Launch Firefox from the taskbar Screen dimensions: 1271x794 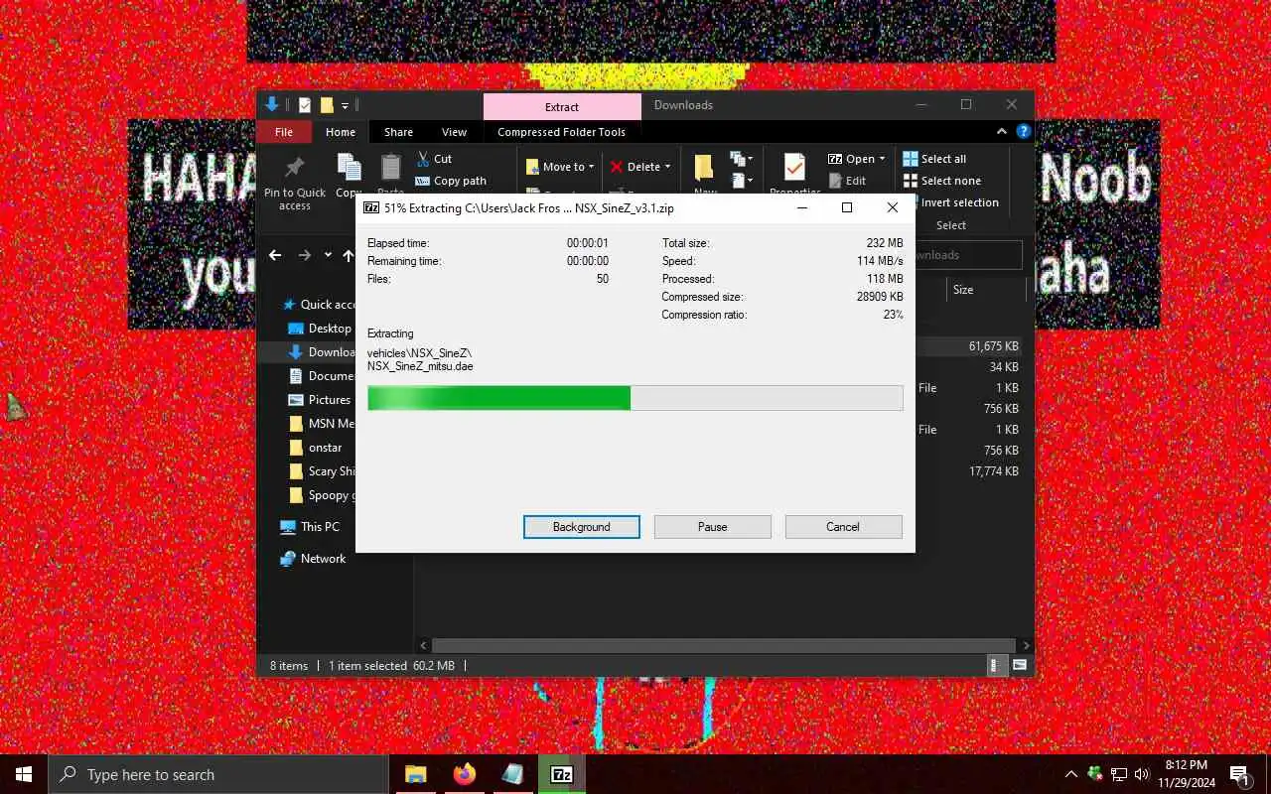[x=464, y=774]
